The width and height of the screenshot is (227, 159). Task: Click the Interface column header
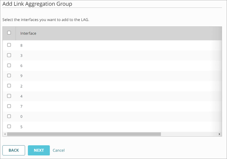pos(28,33)
